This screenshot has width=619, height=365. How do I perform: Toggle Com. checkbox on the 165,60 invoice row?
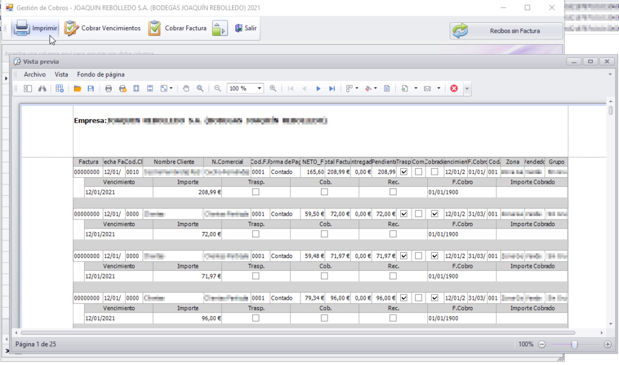[418, 172]
